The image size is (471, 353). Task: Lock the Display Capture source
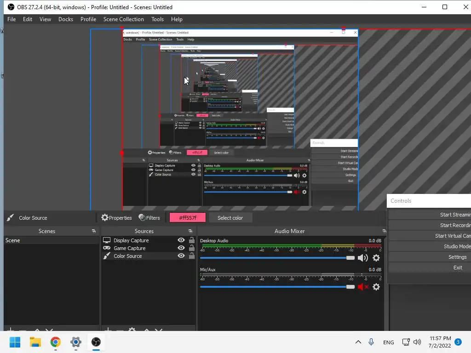192,240
